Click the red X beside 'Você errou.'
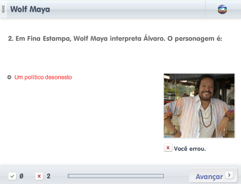Viewport: 241px width, 184px height. 168,148
